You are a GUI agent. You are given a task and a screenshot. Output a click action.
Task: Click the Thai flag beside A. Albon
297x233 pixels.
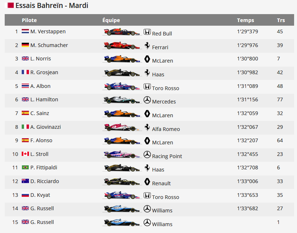pos(25,86)
